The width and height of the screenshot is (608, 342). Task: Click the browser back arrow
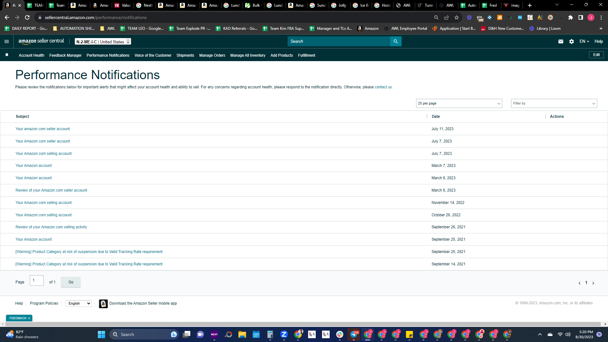click(x=7, y=17)
